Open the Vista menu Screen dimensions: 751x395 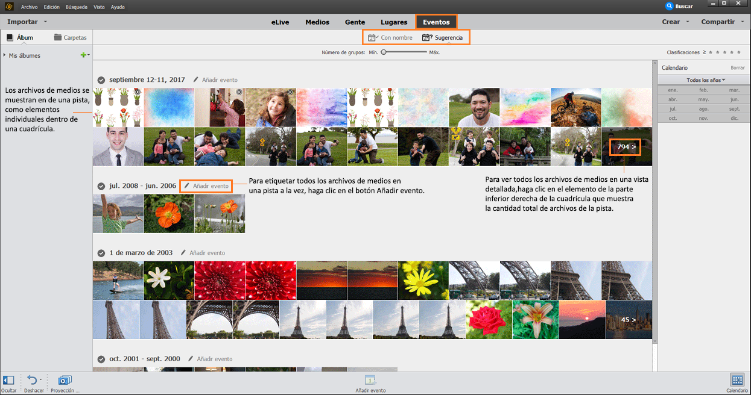pos(99,7)
